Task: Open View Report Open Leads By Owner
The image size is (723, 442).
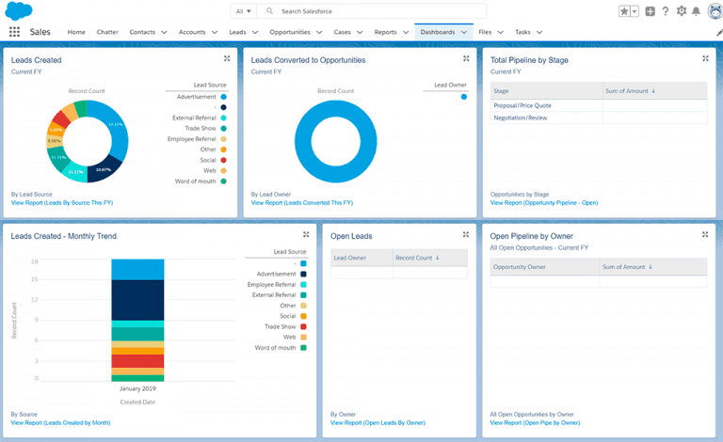Action: [378, 422]
